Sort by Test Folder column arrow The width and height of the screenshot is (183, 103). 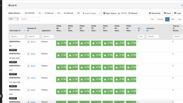pos(24,31)
